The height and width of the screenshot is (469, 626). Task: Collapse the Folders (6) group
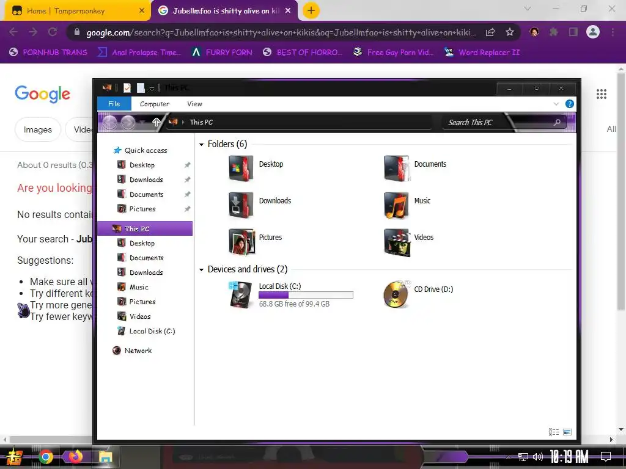coord(202,144)
